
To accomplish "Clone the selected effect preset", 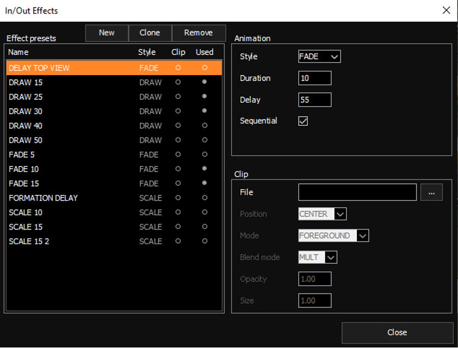I will point(150,33).
